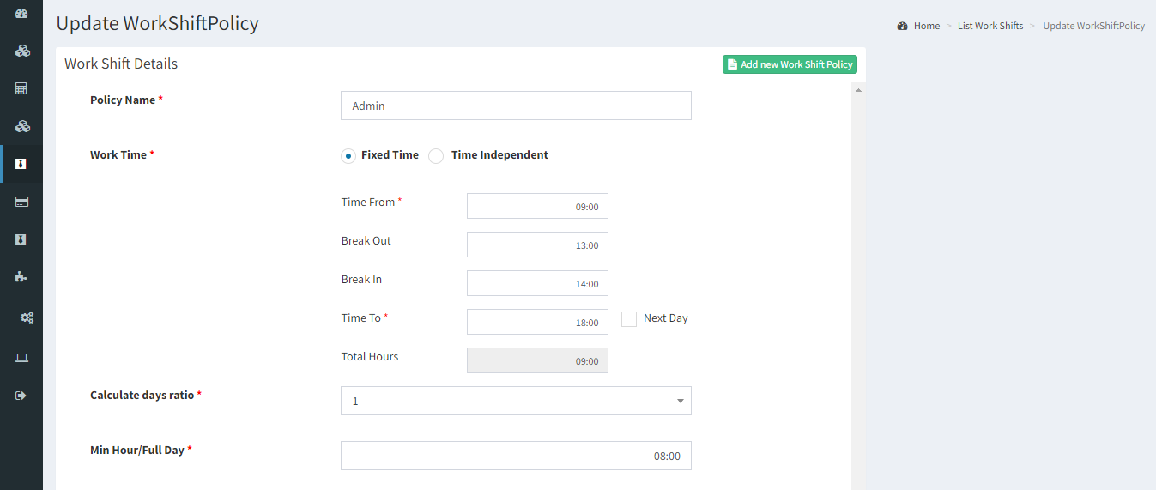This screenshot has width=1156, height=490.
Task: Focus the Policy Name input field
Action: point(516,106)
